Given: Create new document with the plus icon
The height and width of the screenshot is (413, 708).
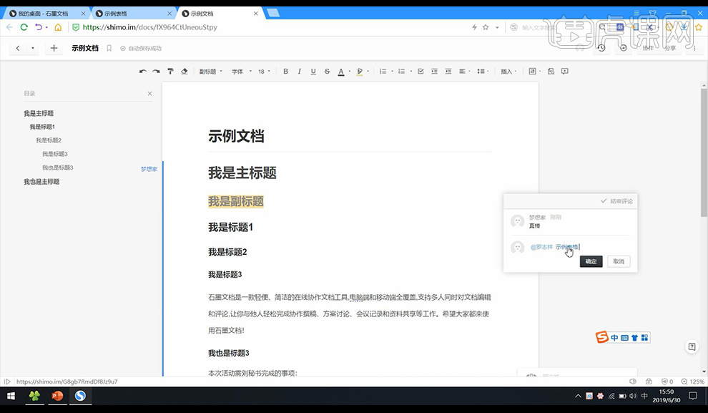Looking at the screenshot, I should click(54, 48).
